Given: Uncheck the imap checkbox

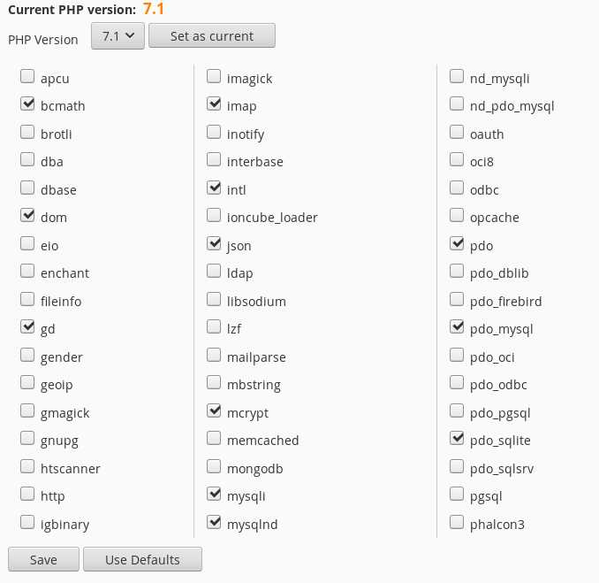Looking at the screenshot, I should coord(214,105).
